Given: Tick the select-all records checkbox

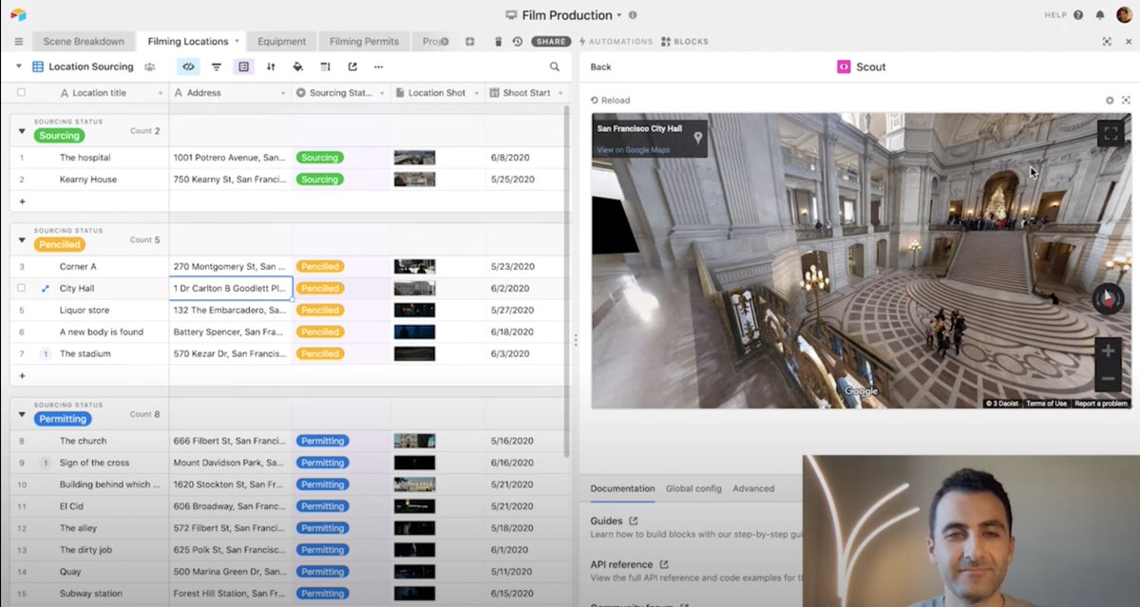Looking at the screenshot, I should [x=21, y=92].
